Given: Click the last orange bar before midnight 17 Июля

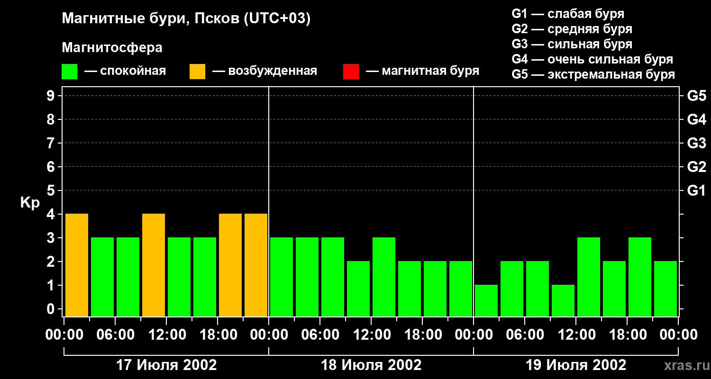Looking at the screenshot, I should pos(256,265).
